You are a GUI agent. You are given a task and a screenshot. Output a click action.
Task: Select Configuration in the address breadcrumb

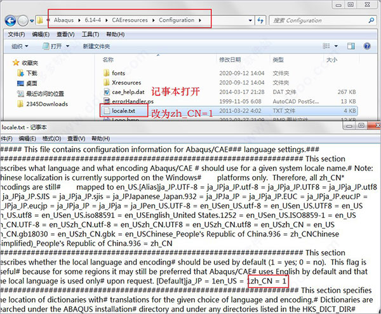tap(177, 20)
